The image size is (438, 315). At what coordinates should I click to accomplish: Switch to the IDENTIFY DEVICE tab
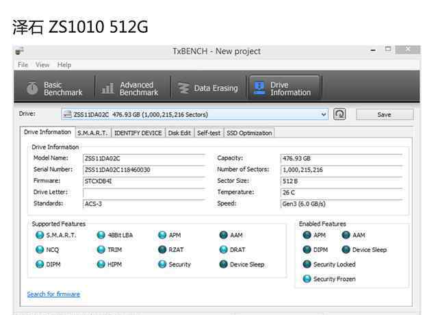[138, 133]
